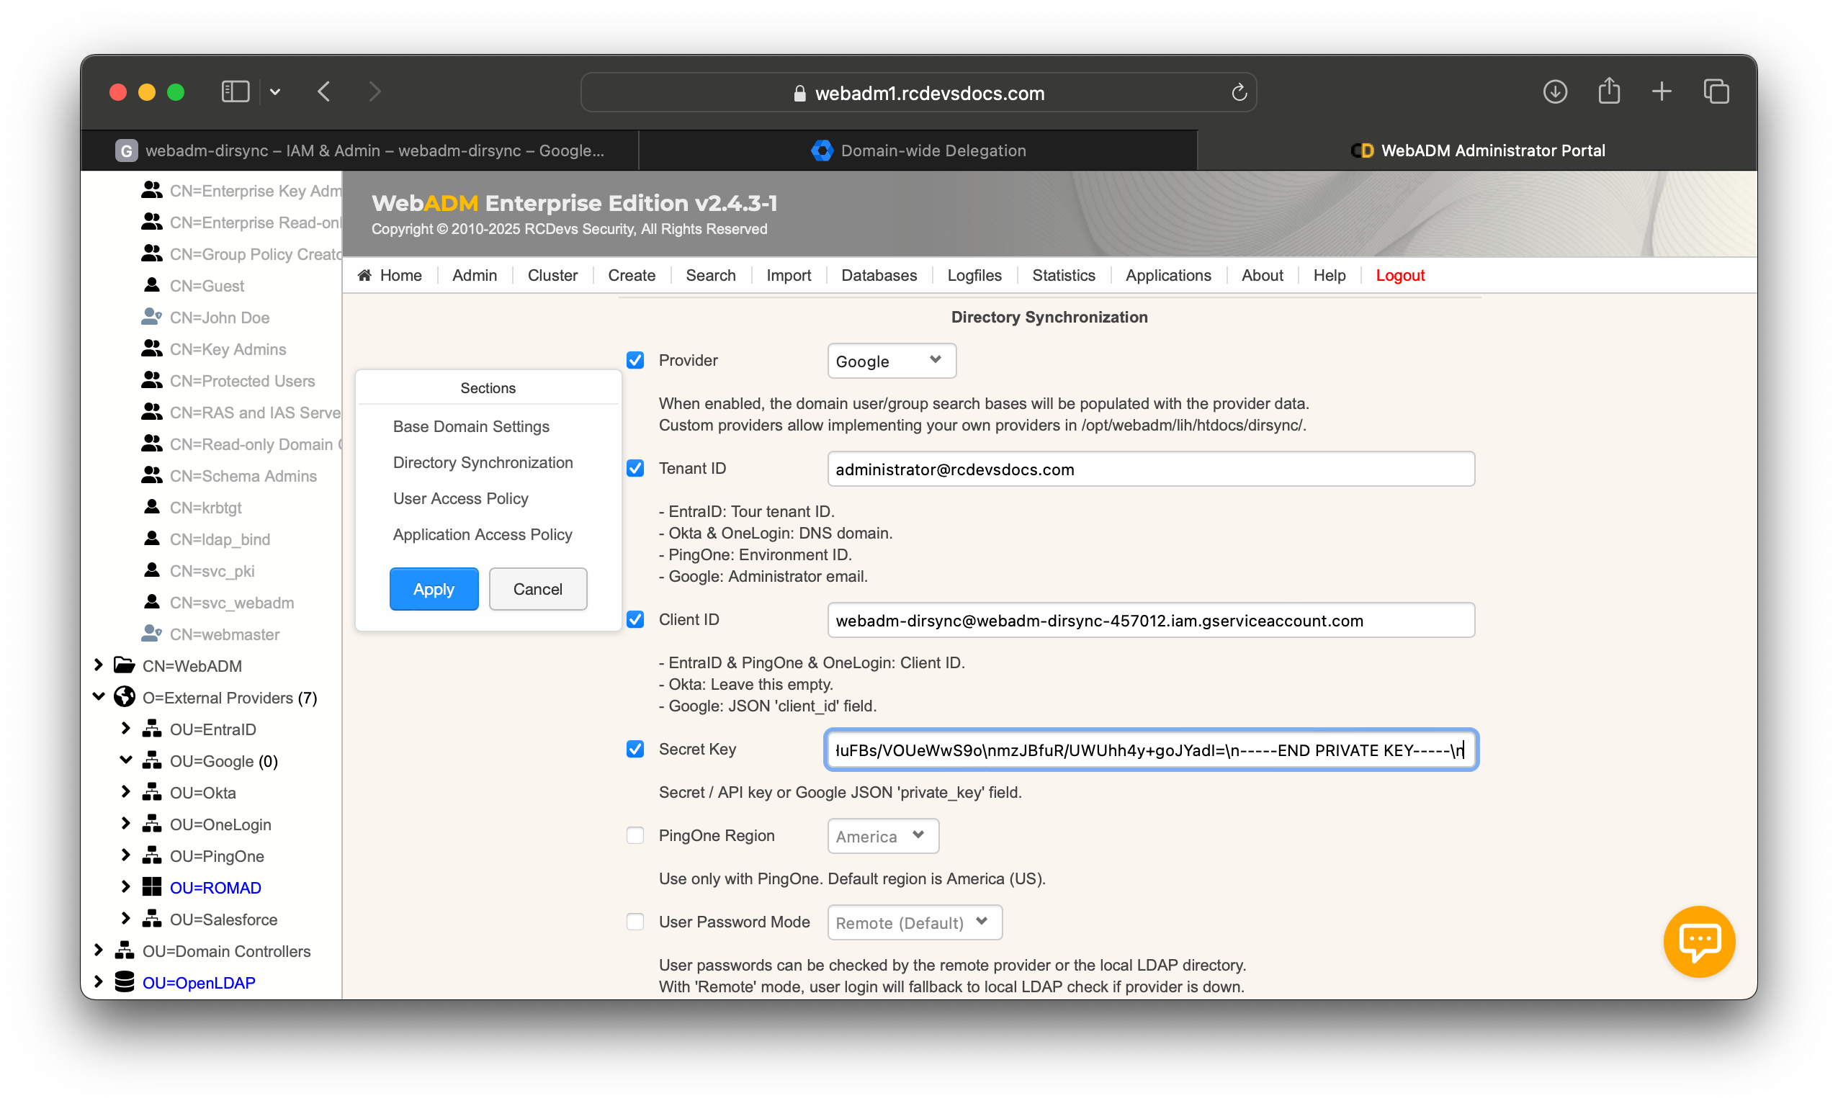The image size is (1838, 1106).
Task: Go to User Access Policy section
Action: (x=461, y=498)
